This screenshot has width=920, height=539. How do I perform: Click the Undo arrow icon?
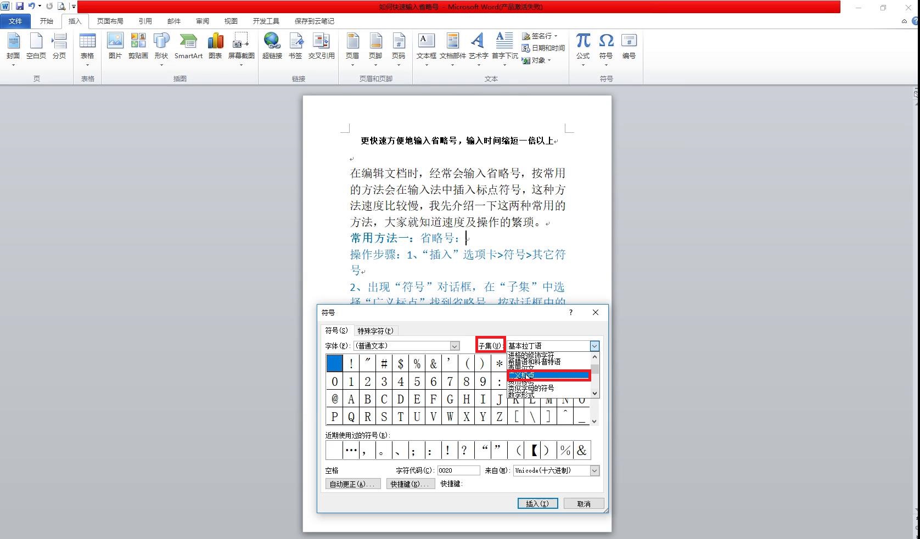32,6
